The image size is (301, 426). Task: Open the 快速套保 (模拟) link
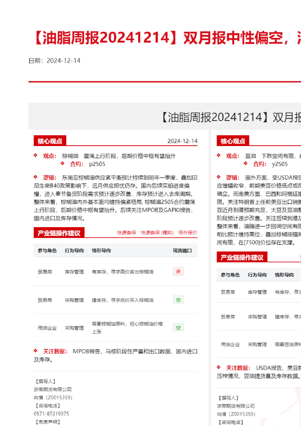157,233
